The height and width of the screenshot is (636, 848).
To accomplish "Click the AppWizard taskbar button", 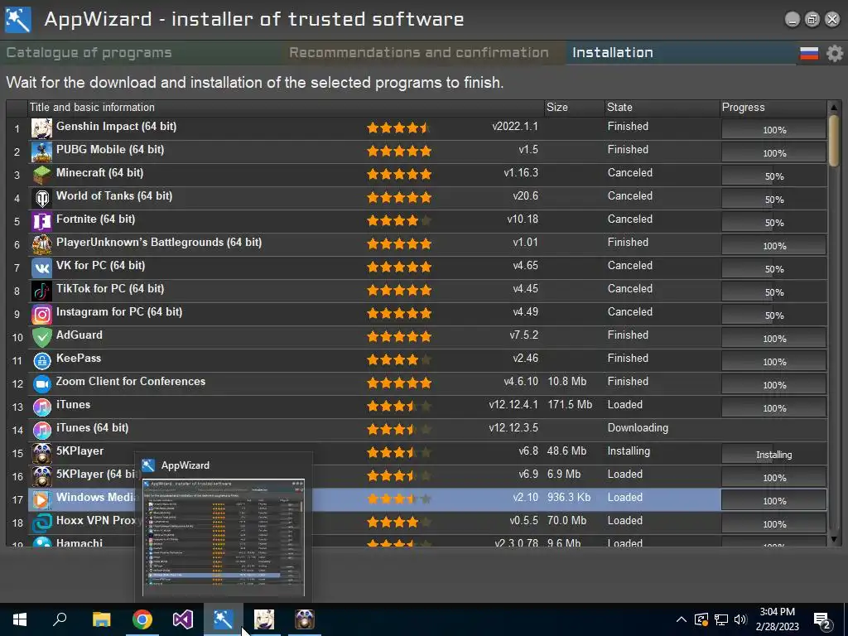I will click(x=224, y=619).
